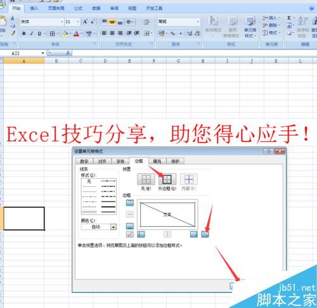Click the format painter brush icon

(x=13, y=33)
